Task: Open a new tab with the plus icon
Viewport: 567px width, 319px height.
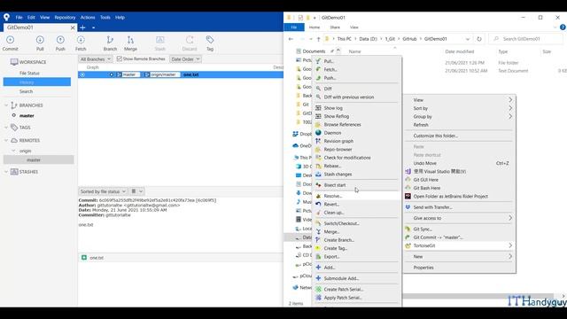Action: [82, 27]
